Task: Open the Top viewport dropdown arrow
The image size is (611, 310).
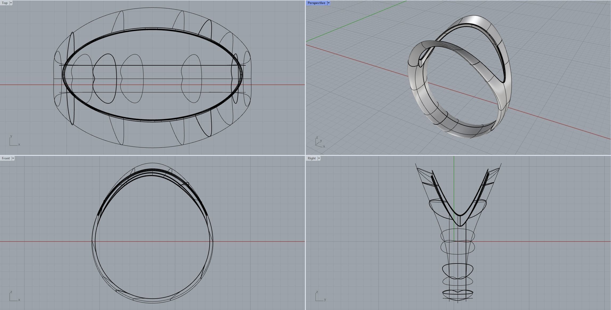Action: pyautogui.click(x=11, y=3)
